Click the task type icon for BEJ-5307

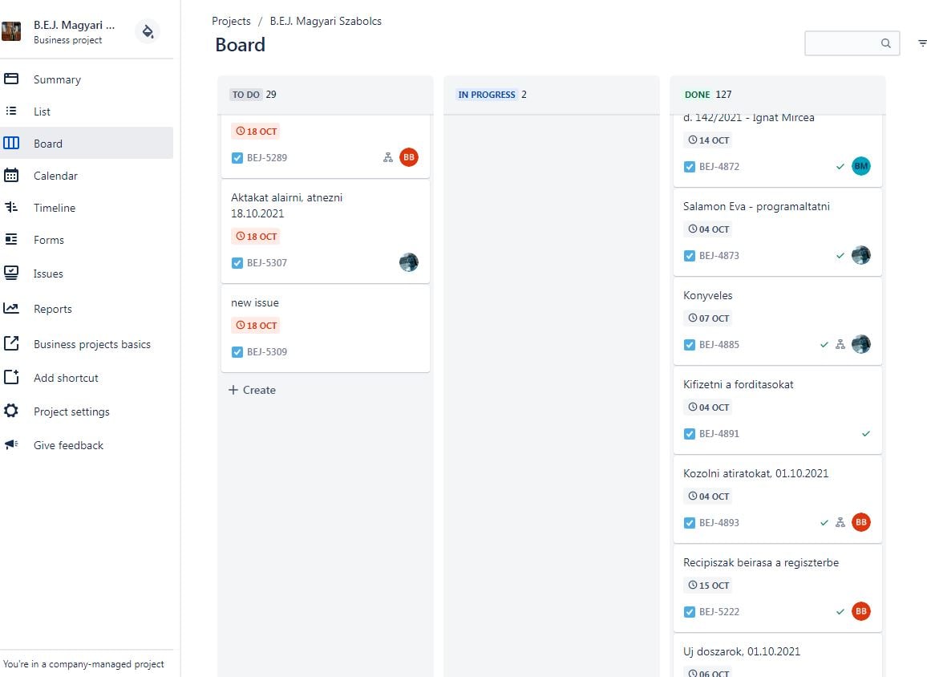pos(237,263)
